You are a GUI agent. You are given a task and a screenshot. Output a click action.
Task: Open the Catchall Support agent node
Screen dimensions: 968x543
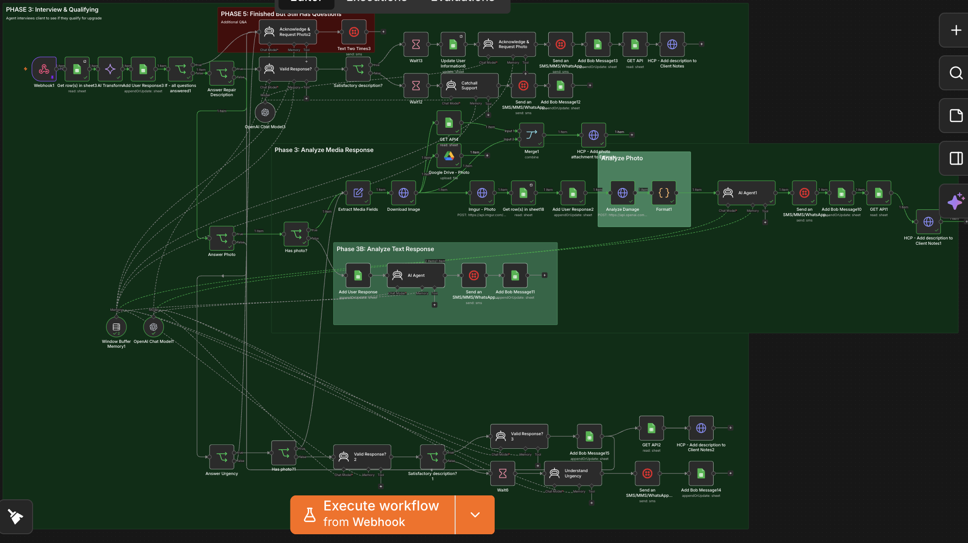pyautogui.click(x=470, y=86)
